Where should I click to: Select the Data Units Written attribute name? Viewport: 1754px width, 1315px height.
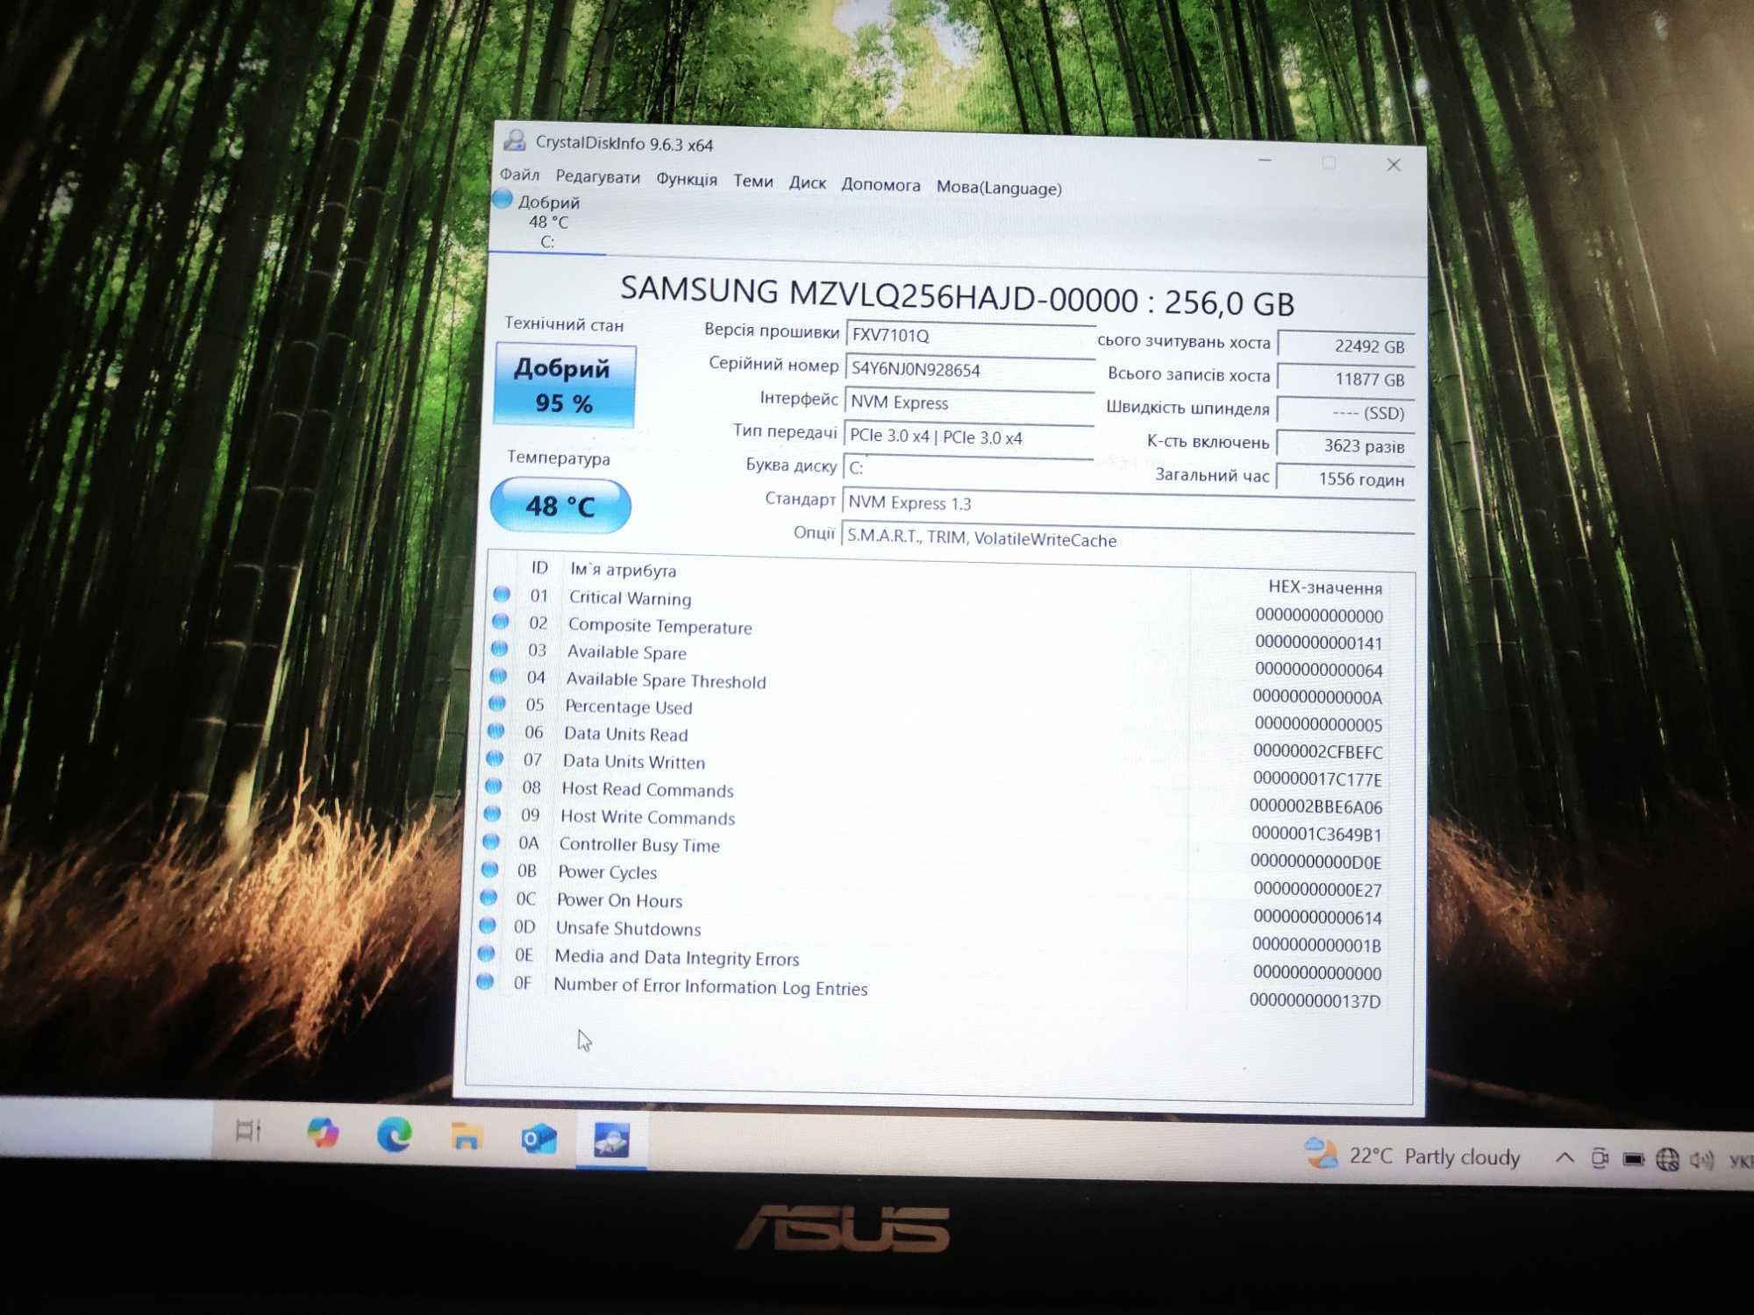(633, 762)
